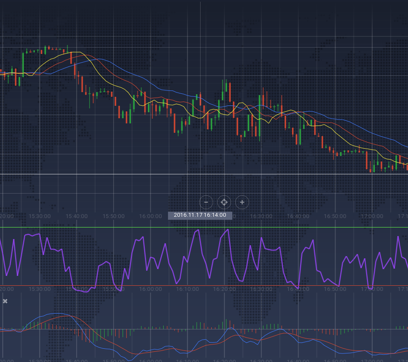The height and width of the screenshot is (362, 408).
Task: Click the 16:50:00 label on main time axis
Action: [335, 216]
